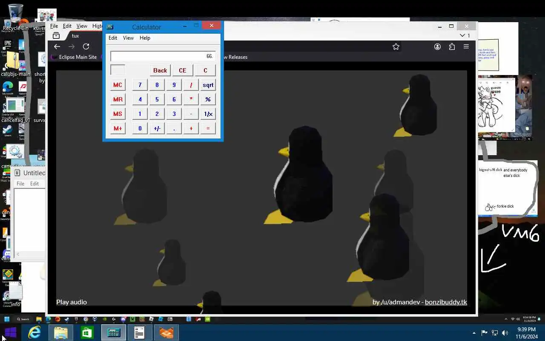Click the calculator display field showing 66.

(163, 56)
